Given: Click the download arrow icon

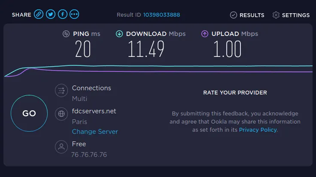Looking at the screenshot, I should point(119,34).
